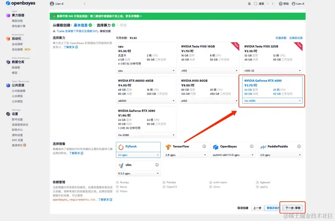Toggle the Numpy checkbox
335x221 pixels.
pos(117,182)
